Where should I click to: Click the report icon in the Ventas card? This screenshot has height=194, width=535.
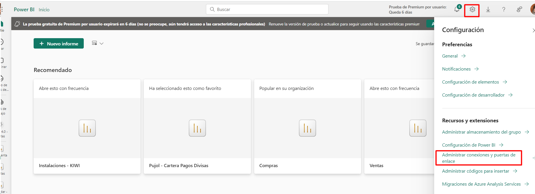tap(418, 128)
